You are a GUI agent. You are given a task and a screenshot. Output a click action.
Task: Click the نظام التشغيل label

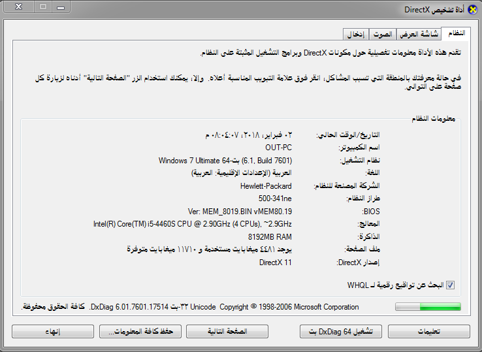pyautogui.click(x=360, y=161)
